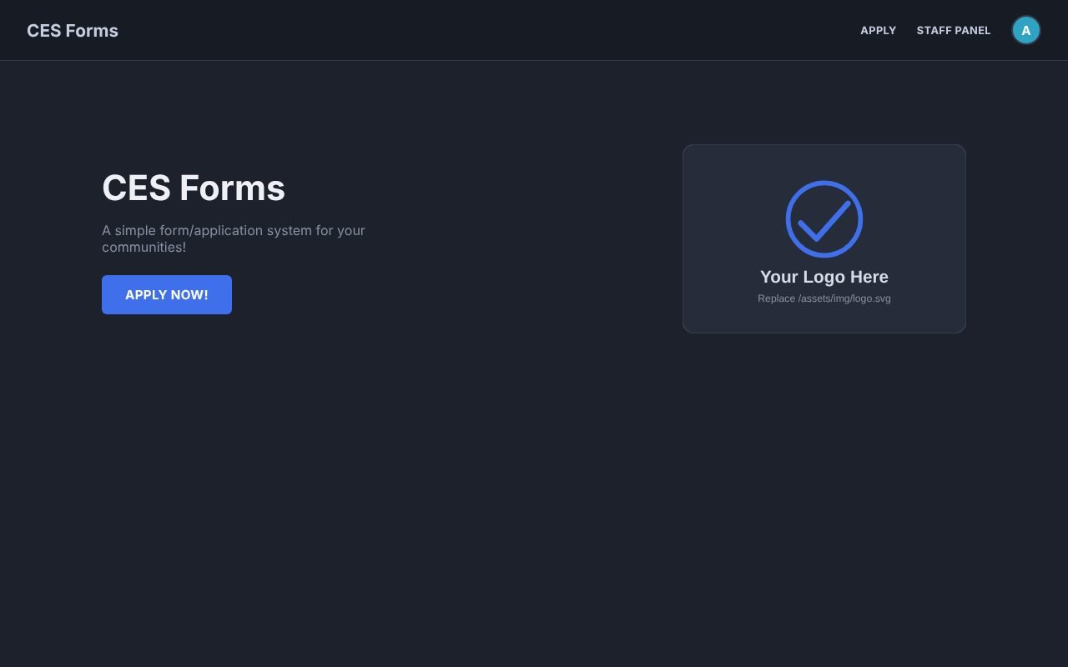
Task: Click the Your Logo Here title
Action: coord(824,277)
